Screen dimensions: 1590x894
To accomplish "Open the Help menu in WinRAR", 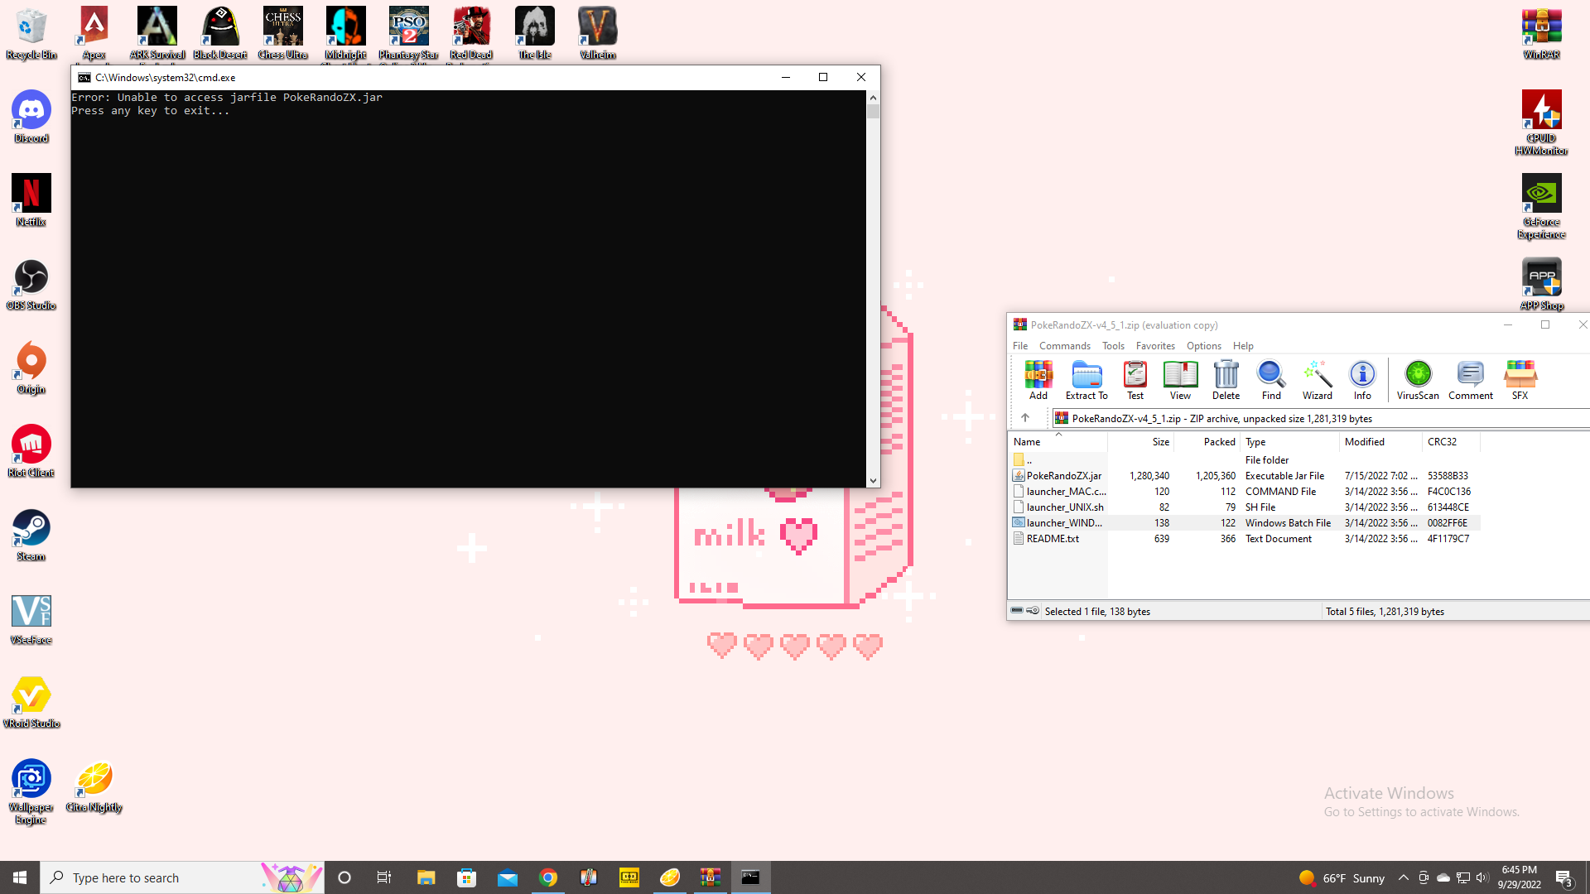I will coord(1243,346).
